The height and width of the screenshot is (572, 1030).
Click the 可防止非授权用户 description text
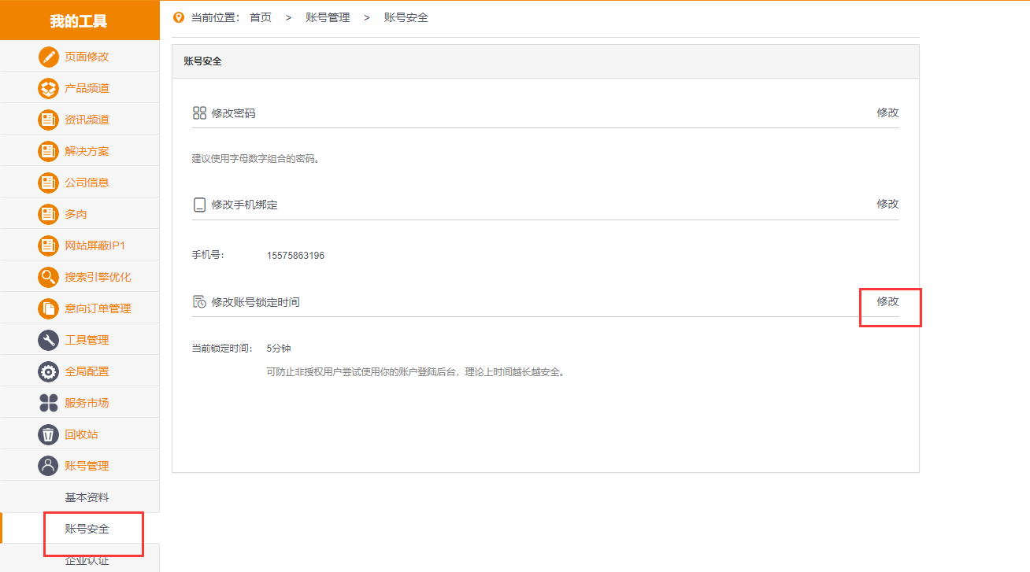pos(416,372)
